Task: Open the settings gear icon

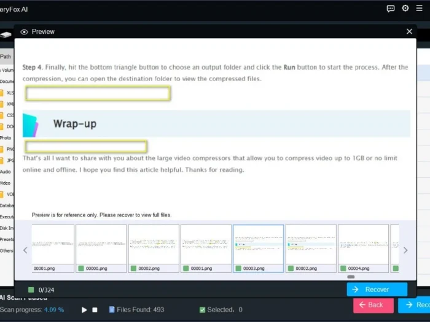Action: click(405, 9)
